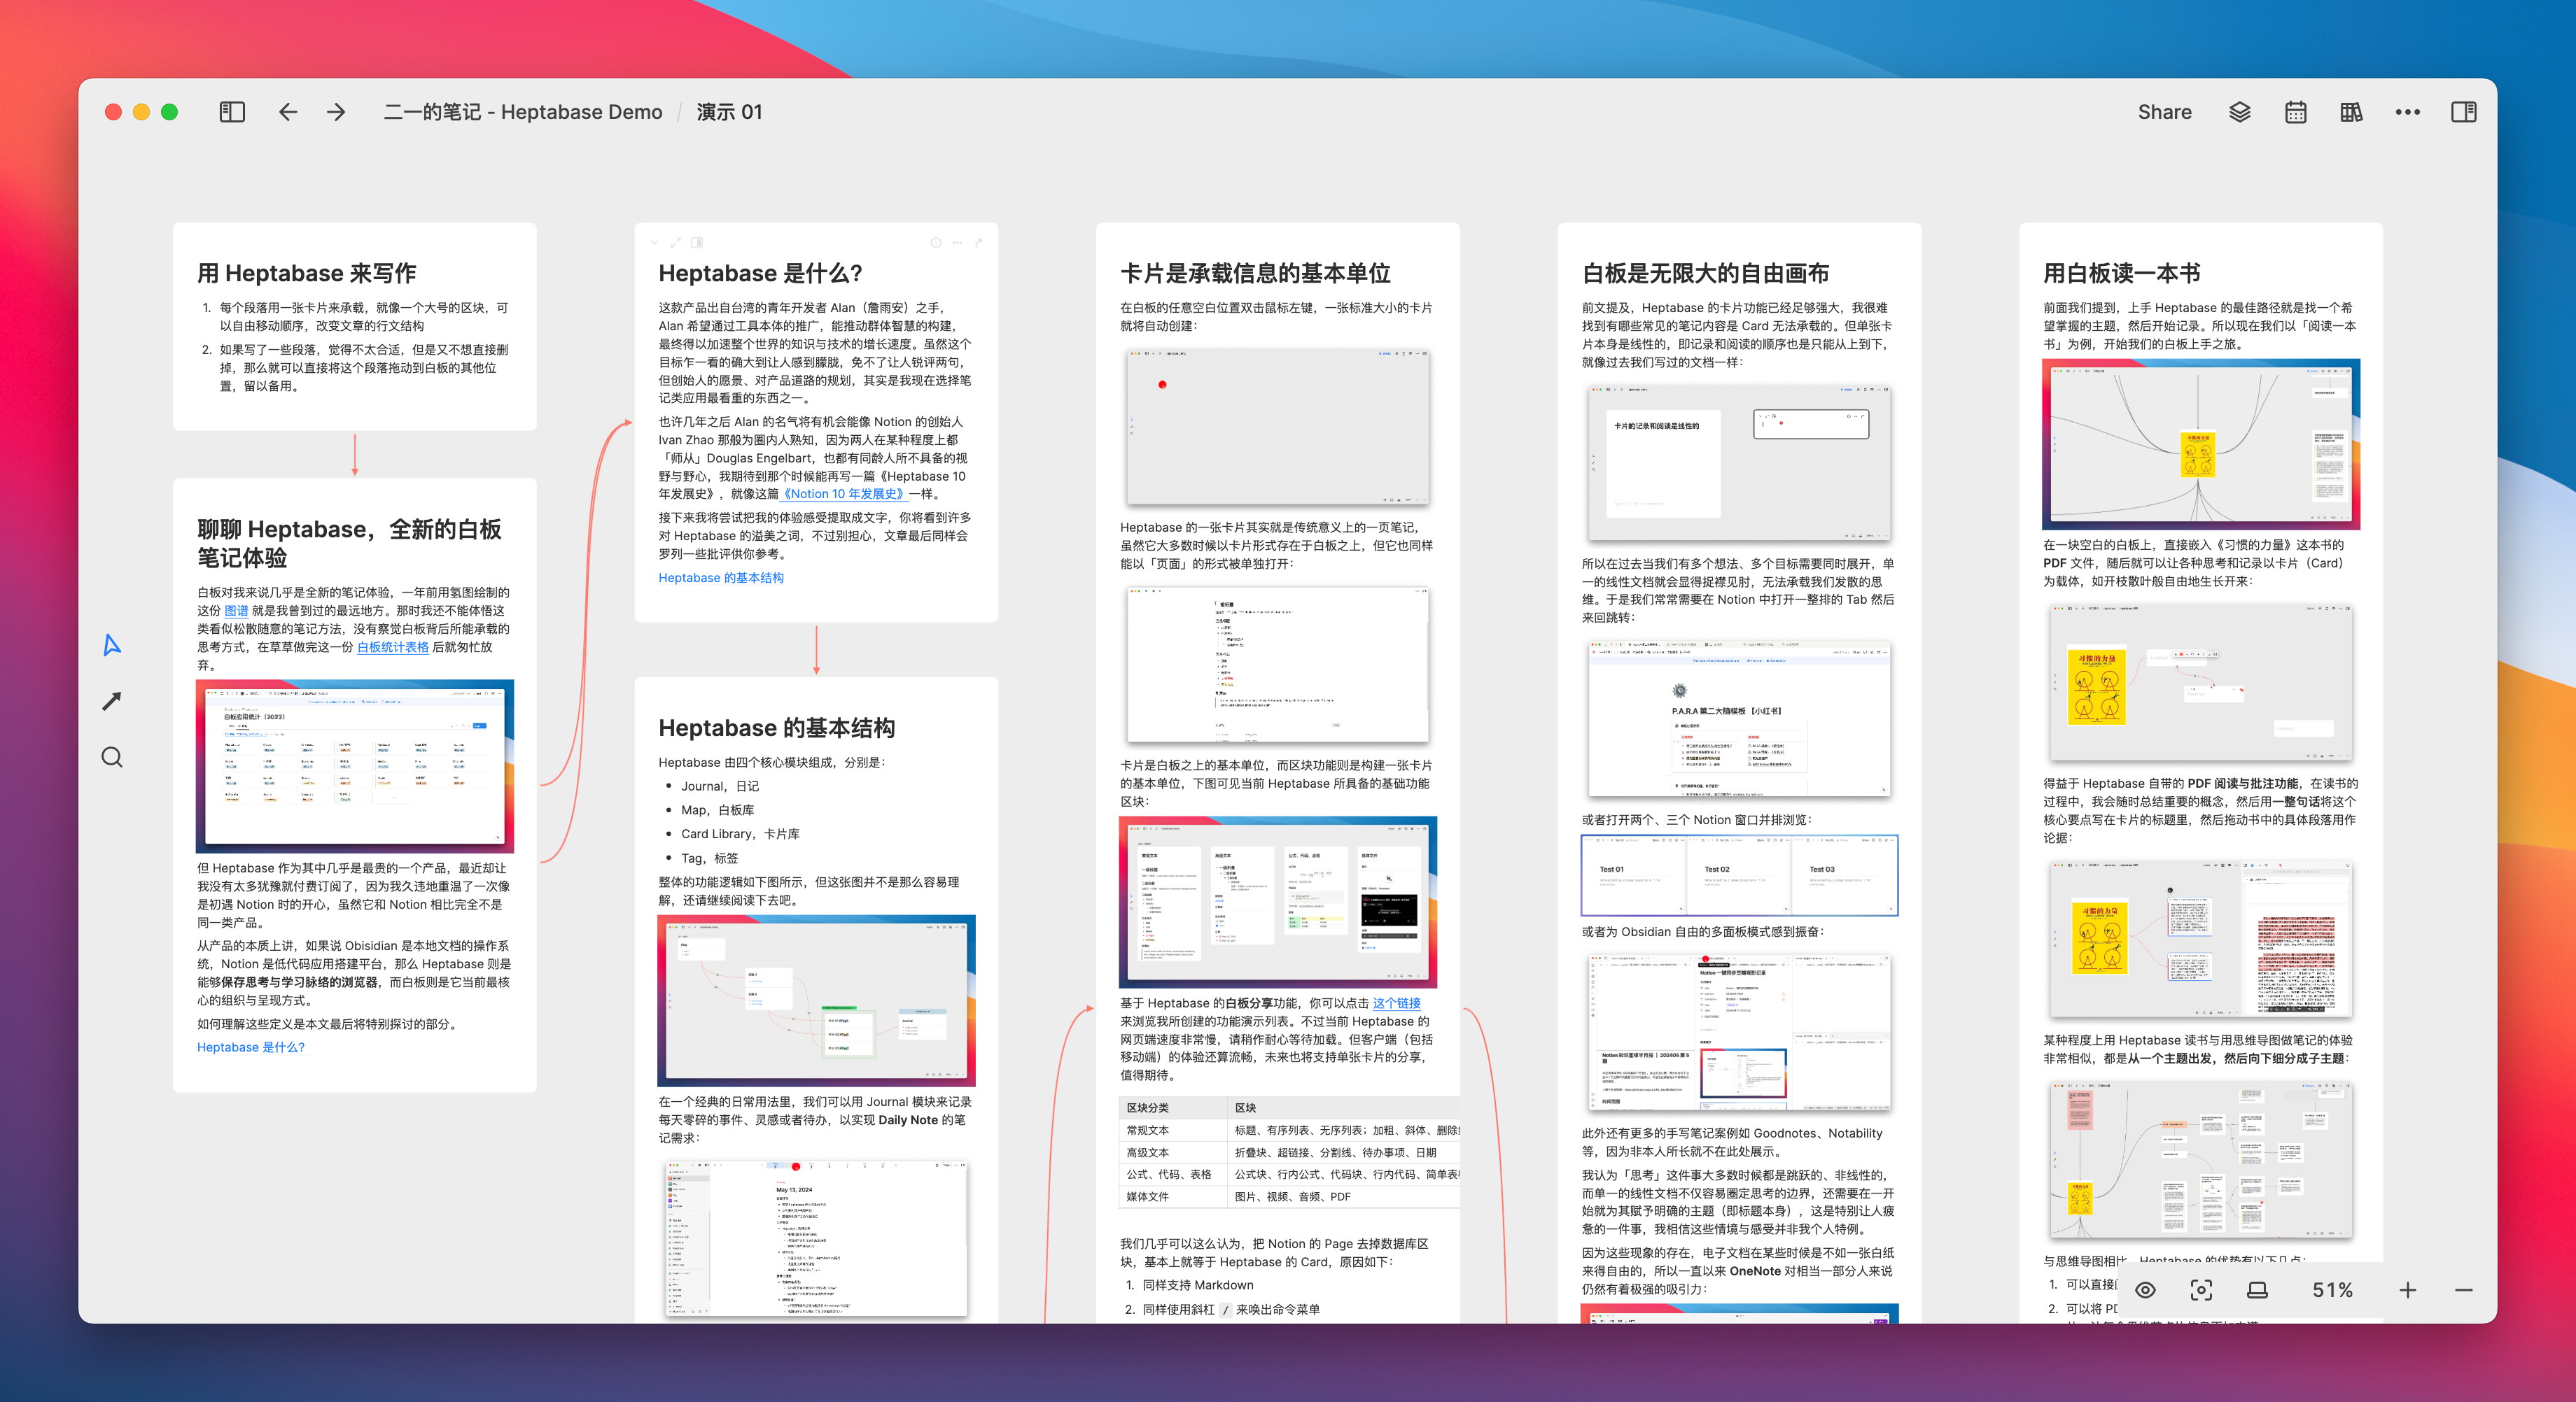
Task: Click the 图片、视频、音频、PDF table cell
Action: tap(1343, 1196)
